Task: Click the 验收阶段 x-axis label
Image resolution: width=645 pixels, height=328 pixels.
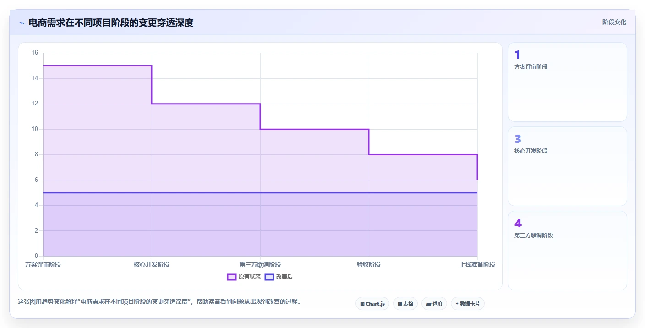Action: click(369, 265)
